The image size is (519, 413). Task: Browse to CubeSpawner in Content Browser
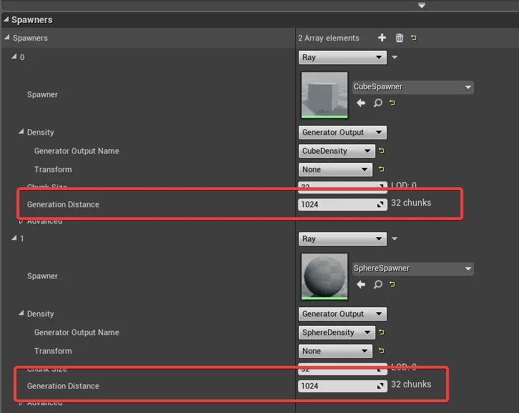click(x=377, y=103)
